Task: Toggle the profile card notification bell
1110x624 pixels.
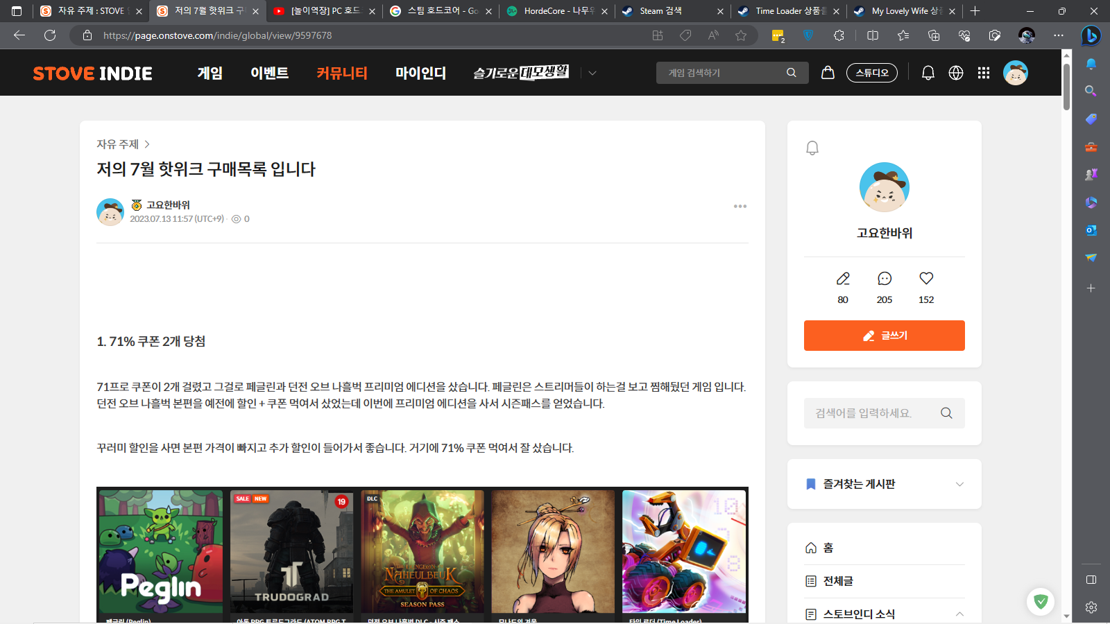Action: pos(812,148)
